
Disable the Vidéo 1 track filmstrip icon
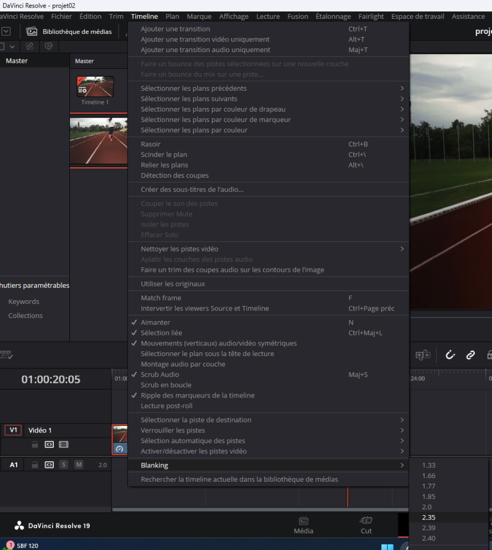coord(63,445)
